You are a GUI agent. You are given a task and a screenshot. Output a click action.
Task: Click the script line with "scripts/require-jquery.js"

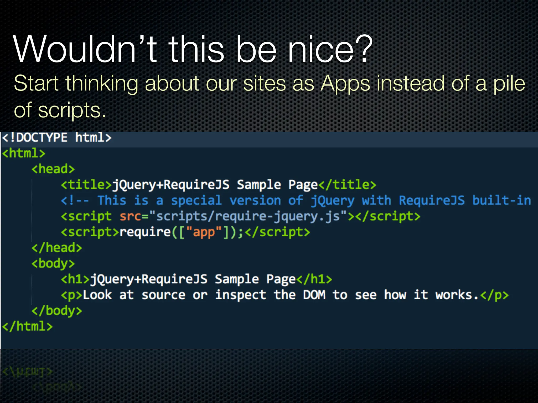coord(241,216)
